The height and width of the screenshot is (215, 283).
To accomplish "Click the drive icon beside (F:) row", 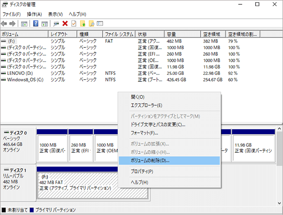I will (x=3, y=41).
